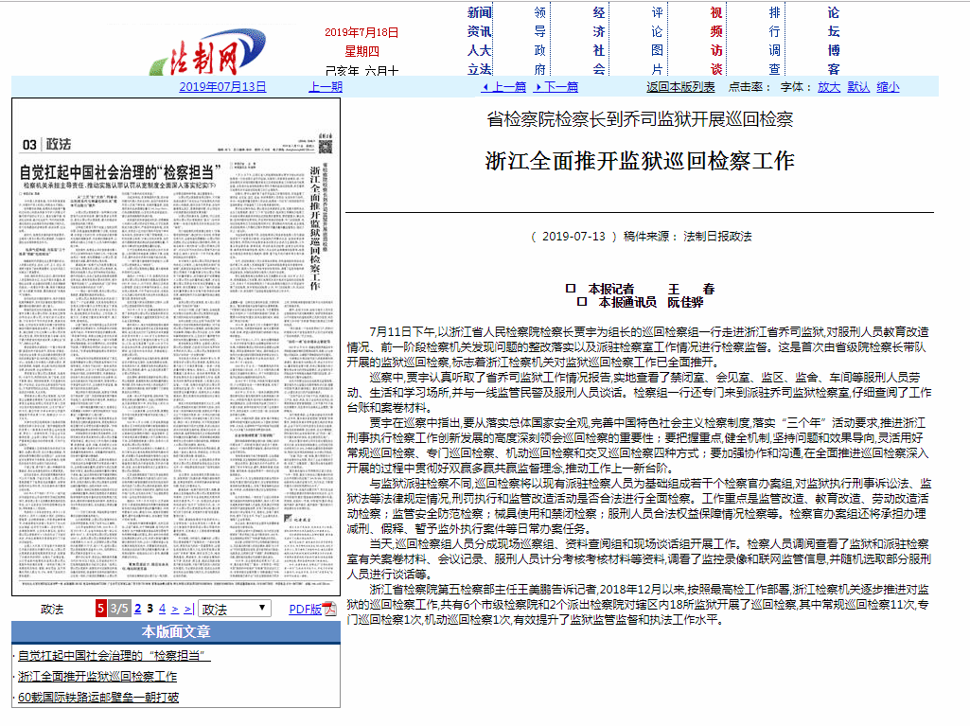Open the 政法 page selector dropdown
970x726 pixels.
tap(235, 609)
